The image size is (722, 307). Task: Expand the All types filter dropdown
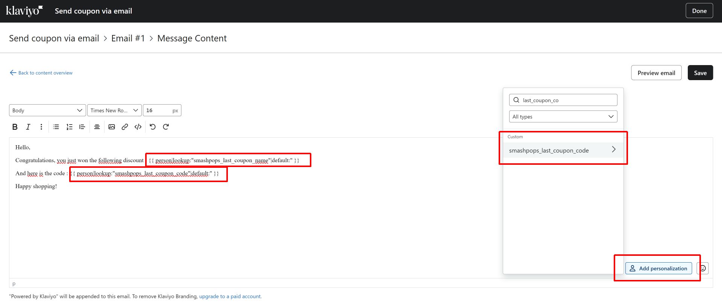tap(563, 117)
